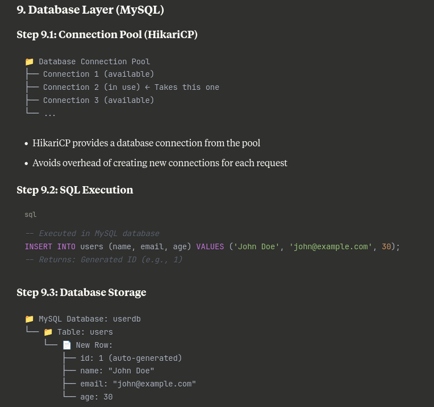Click the row age: 30
The width and height of the screenshot is (434, 407).
click(x=97, y=397)
